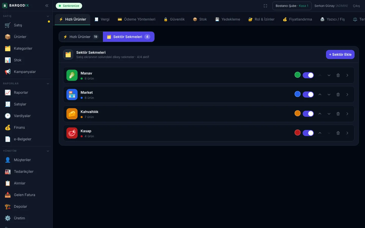Open Satış from the sidebar cart icon
This screenshot has width=365, height=228.
click(26, 25)
